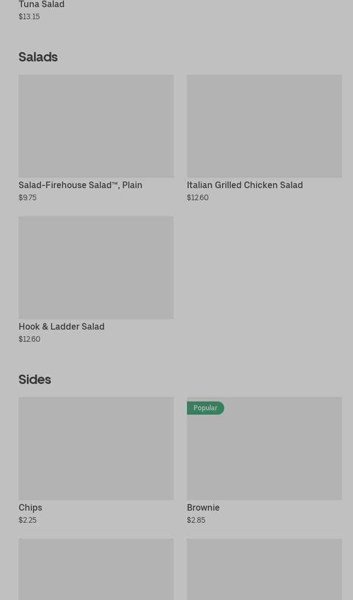353x600 pixels.
Task: Open the Brownie item photo
Action: tap(264, 455)
